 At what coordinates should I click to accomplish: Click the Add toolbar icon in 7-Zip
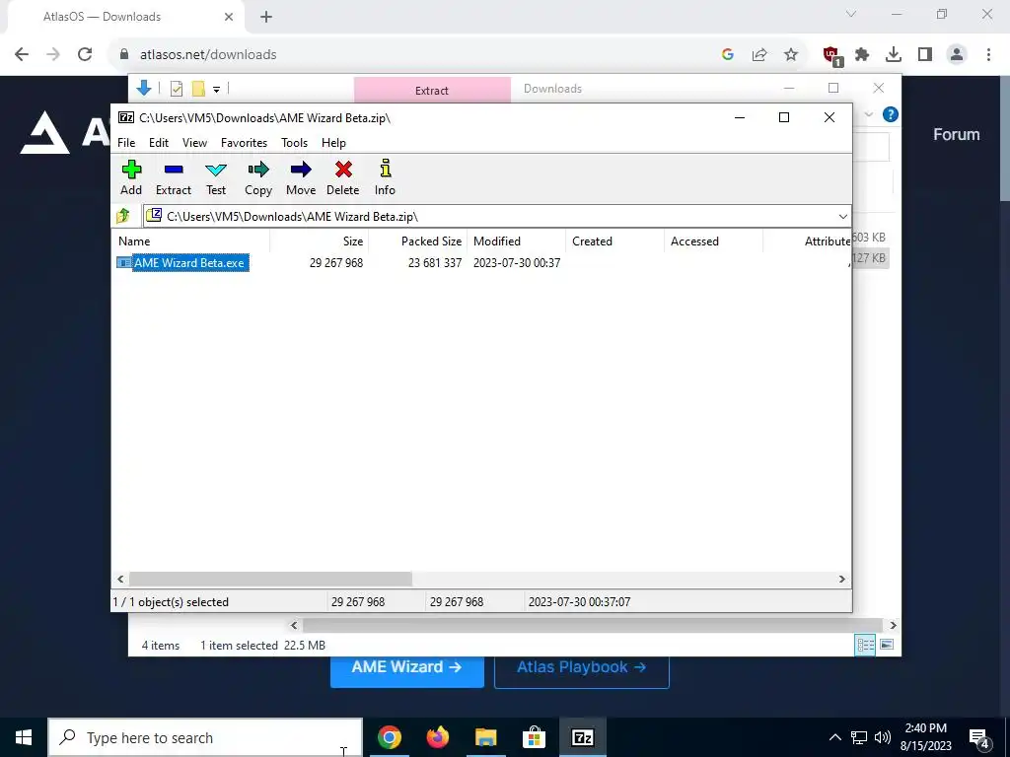[x=131, y=177]
